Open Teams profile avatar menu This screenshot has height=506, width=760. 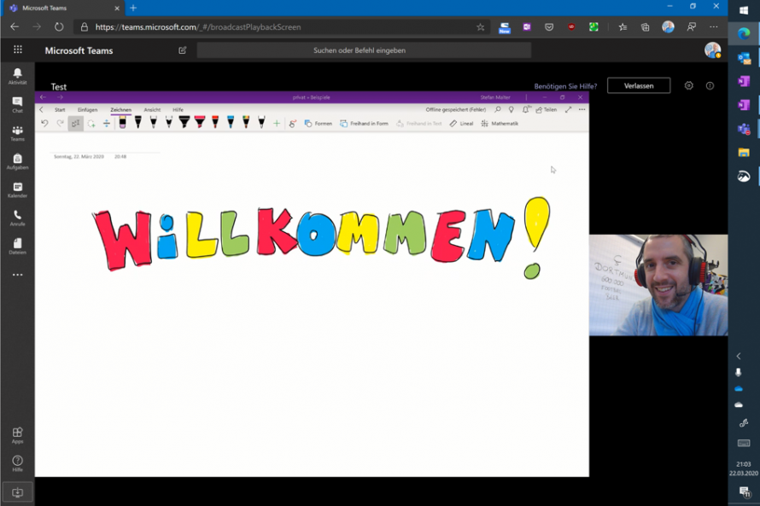pyautogui.click(x=712, y=49)
